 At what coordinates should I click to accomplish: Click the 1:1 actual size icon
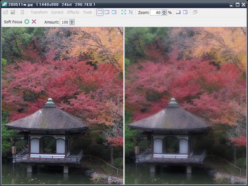coord(130,12)
